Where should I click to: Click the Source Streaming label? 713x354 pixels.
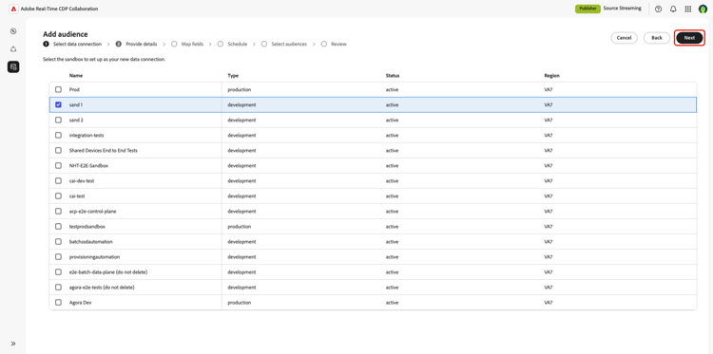622,9
